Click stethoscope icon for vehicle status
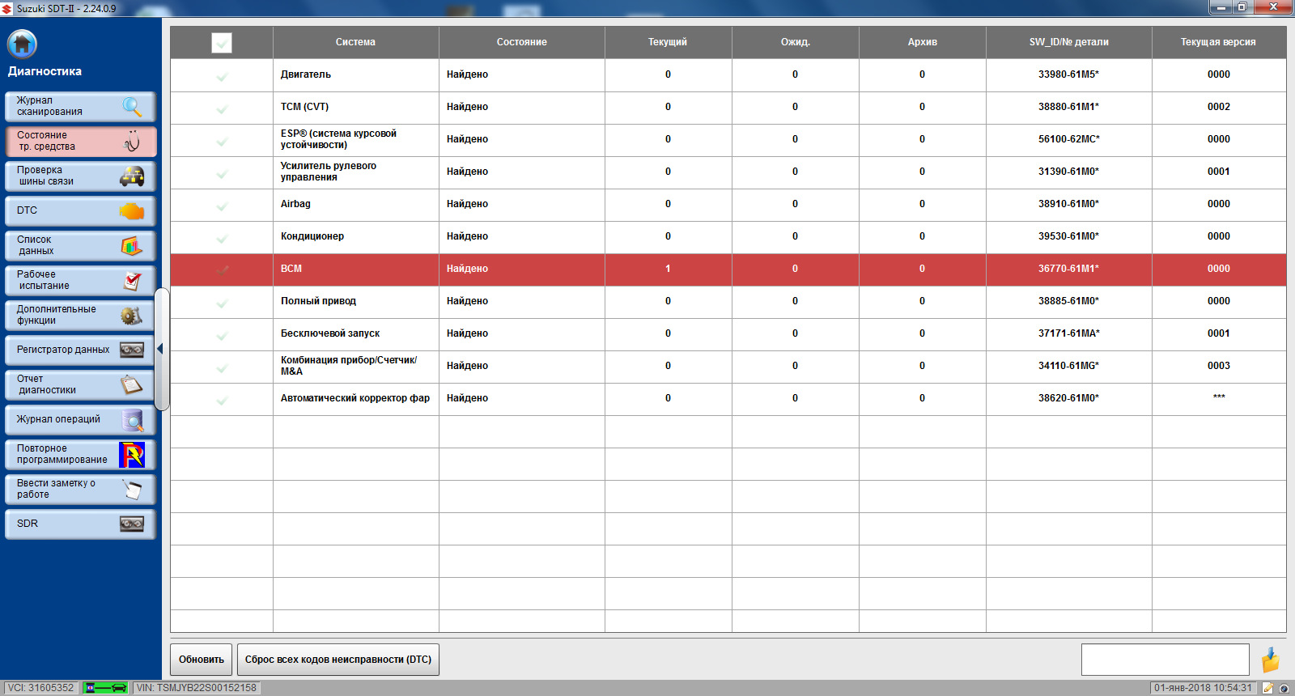The height and width of the screenshot is (696, 1295). 132,141
